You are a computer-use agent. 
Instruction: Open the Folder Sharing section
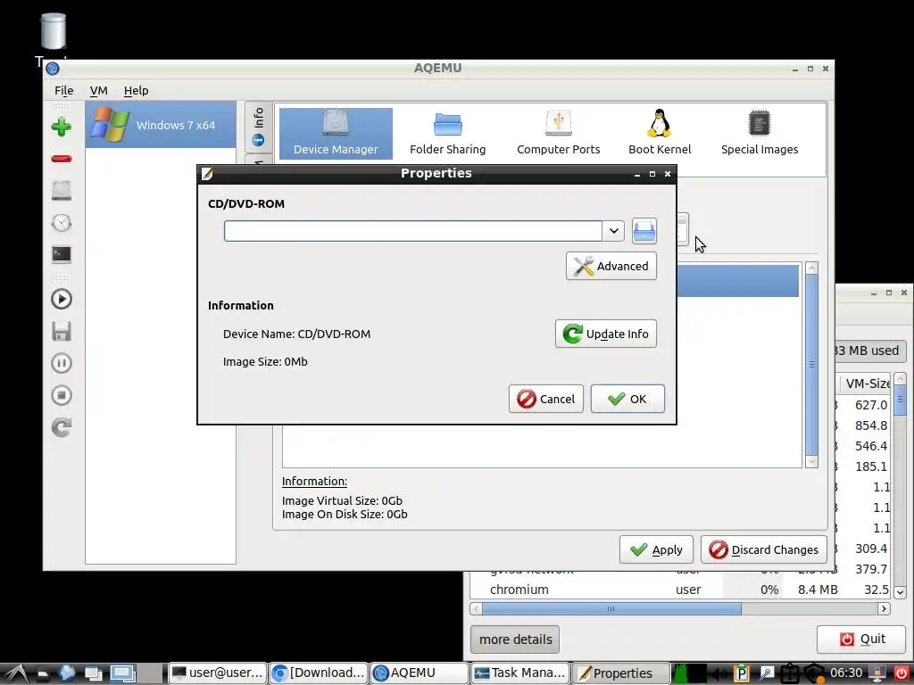[x=448, y=134]
